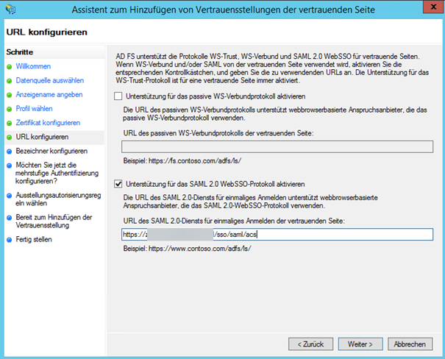The width and height of the screenshot is (445, 359).
Task: Click the green dot beside Willkommen
Action: [x=9, y=67]
